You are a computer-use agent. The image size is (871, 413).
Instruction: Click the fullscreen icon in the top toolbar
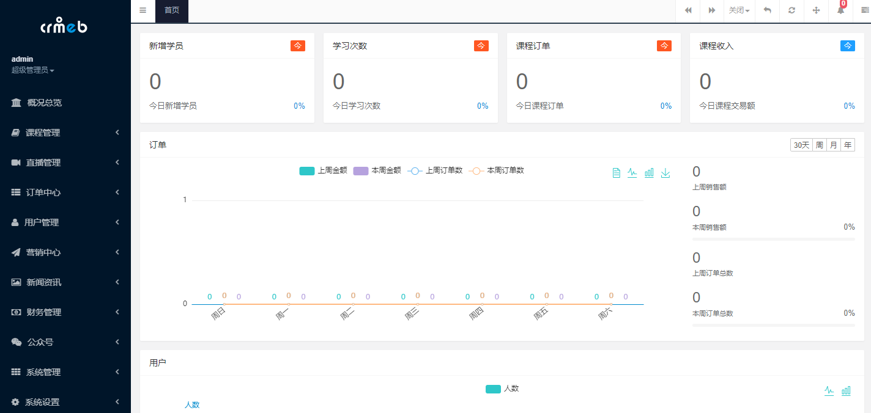[x=816, y=11]
